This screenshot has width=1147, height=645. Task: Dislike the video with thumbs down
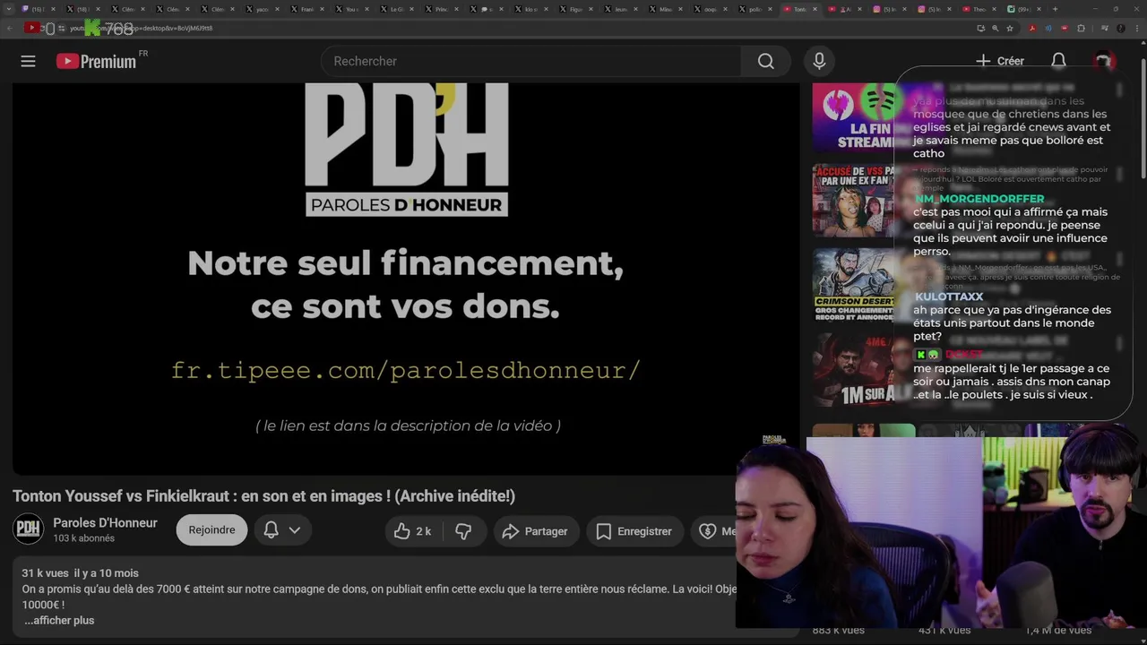pyautogui.click(x=463, y=531)
